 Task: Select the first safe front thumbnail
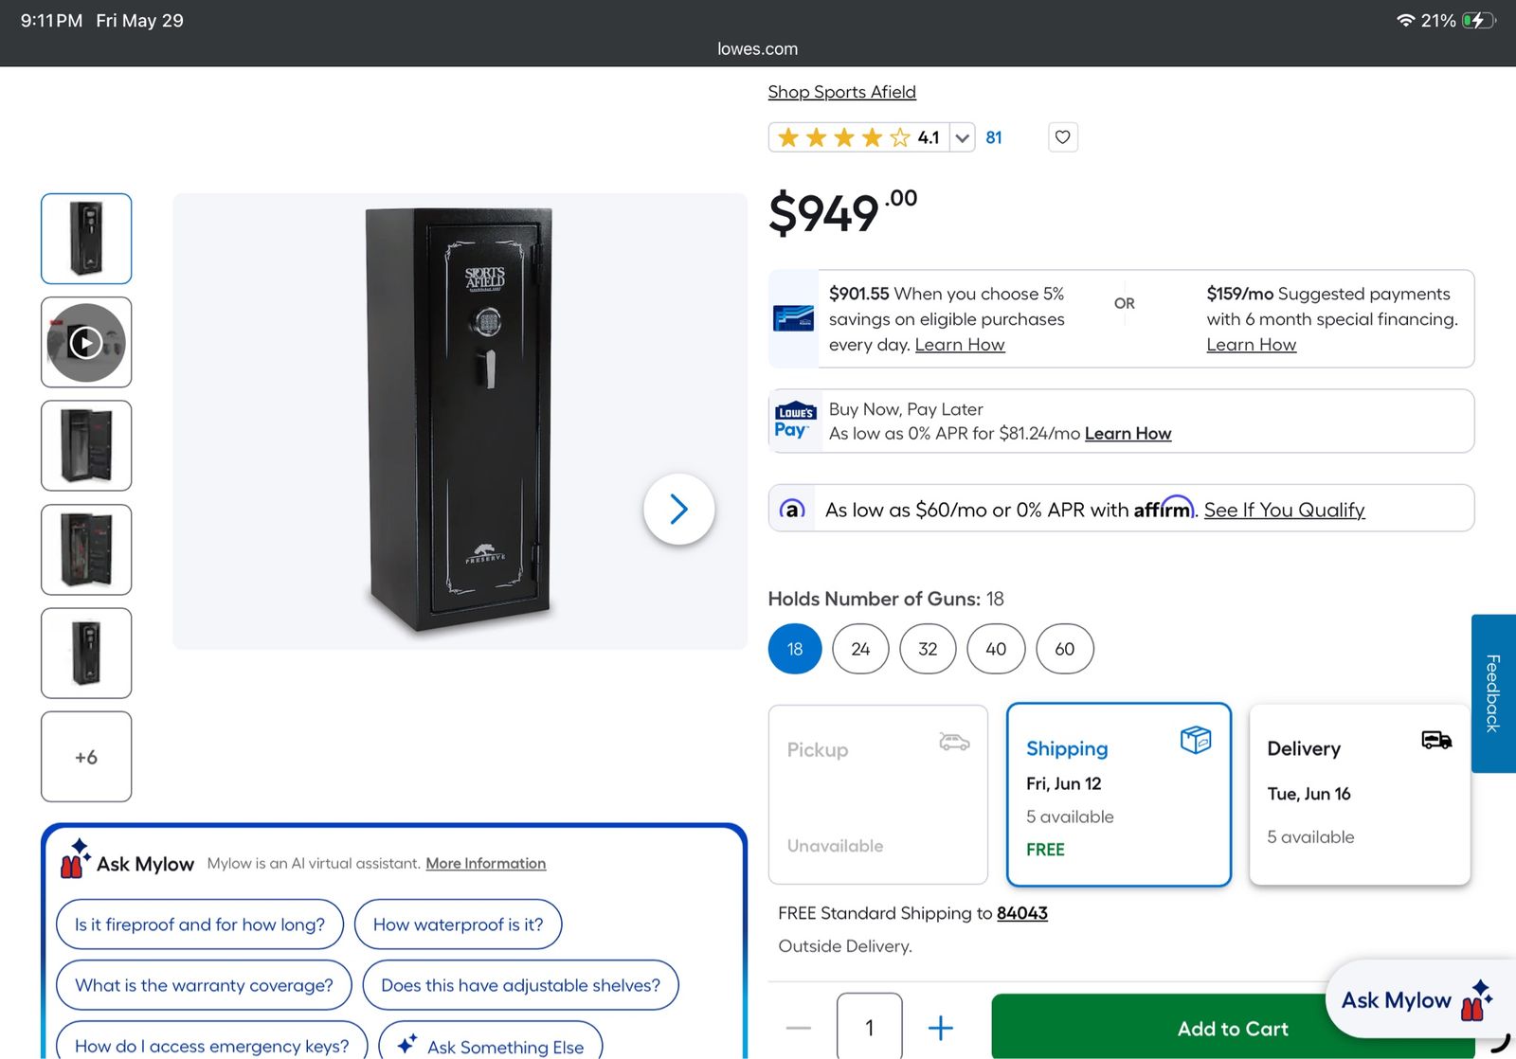(x=86, y=239)
